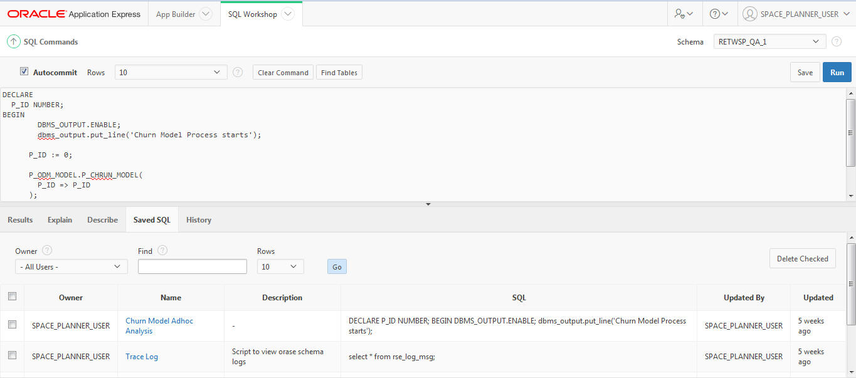Viewport: 856px width, 378px height.
Task: Toggle the Autocommit checkbox
Action: click(x=24, y=71)
